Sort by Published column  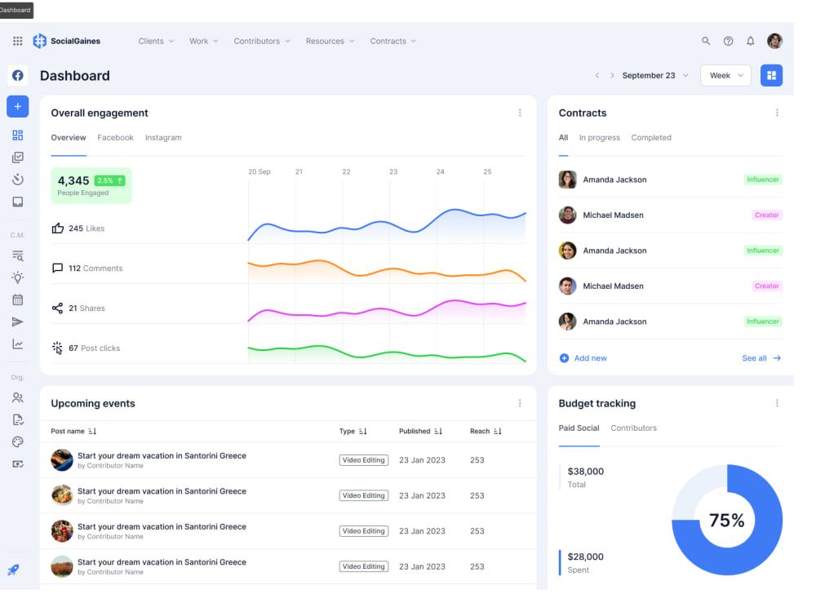tap(420, 432)
